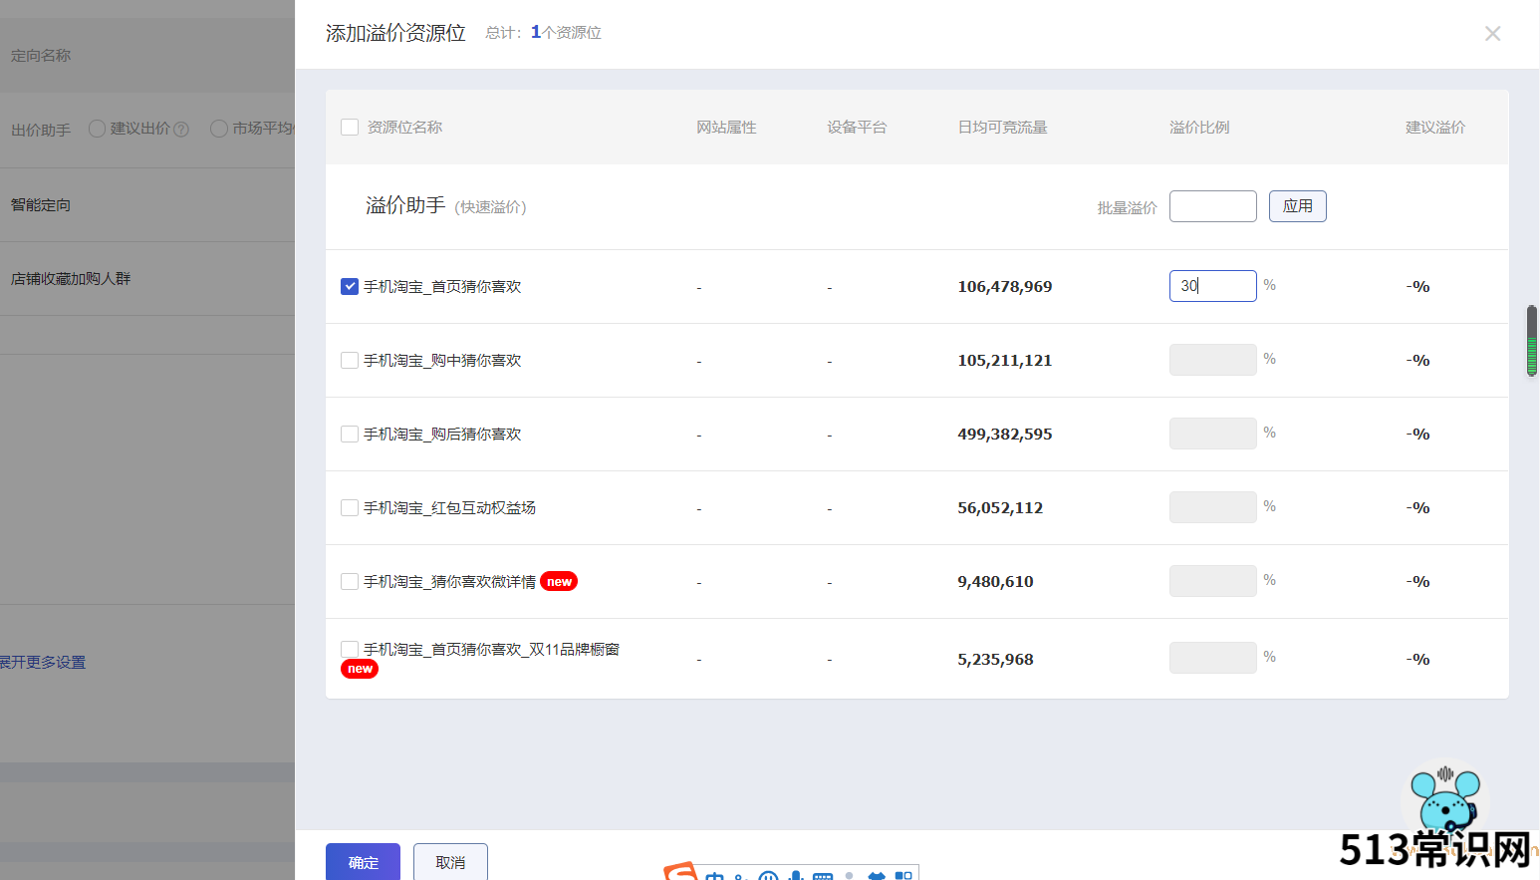Check 手机淘宝_猜你喜欢微详情 checkbox
The width and height of the screenshot is (1540, 880).
pyautogui.click(x=350, y=581)
